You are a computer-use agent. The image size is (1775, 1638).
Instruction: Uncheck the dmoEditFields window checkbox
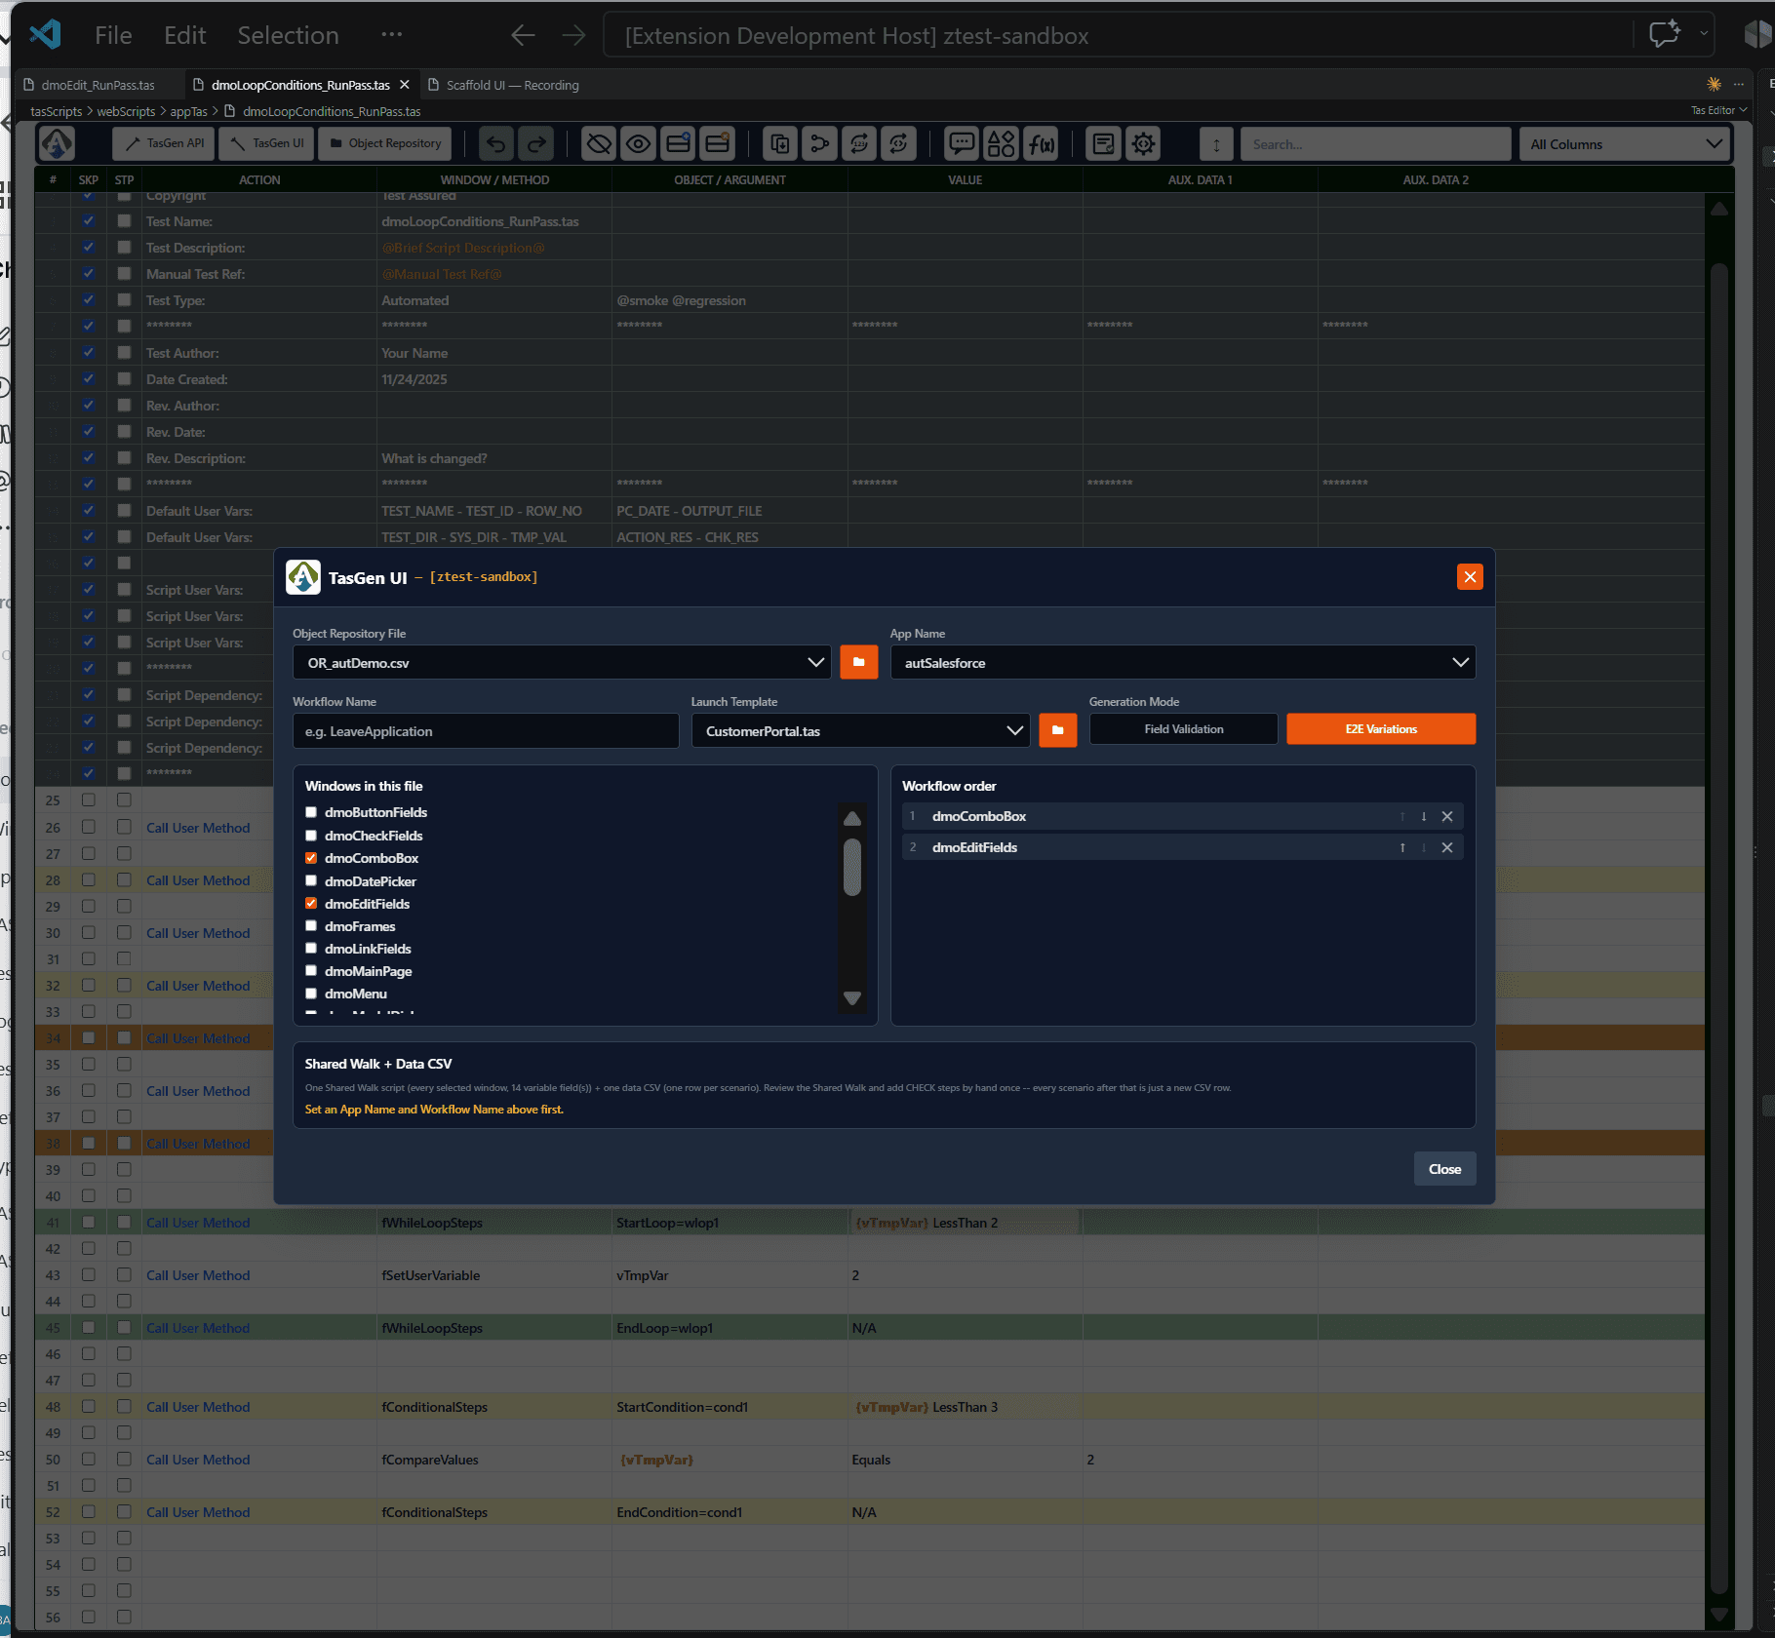pyautogui.click(x=311, y=903)
